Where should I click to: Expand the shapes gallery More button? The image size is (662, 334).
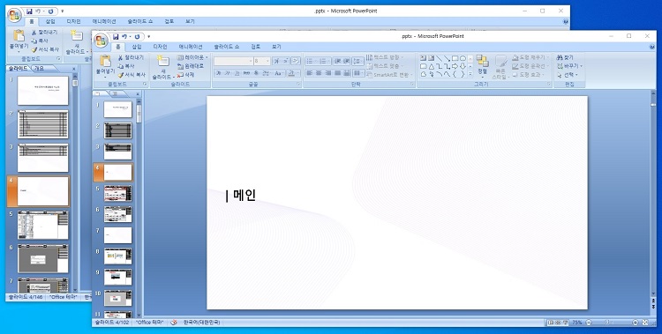coord(470,74)
